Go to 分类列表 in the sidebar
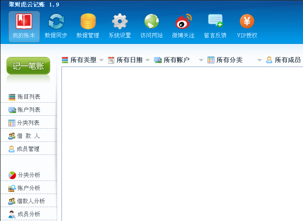Image resolution: width=303 pixels, height=221 pixels. pyautogui.click(x=28, y=123)
